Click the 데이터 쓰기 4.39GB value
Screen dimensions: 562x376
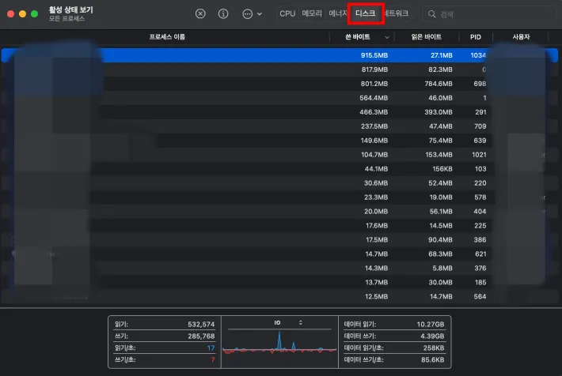432,336
